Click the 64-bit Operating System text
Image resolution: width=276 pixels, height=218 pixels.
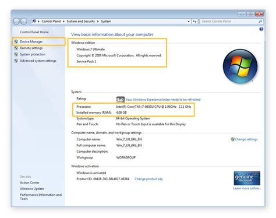pyautogui.click(x=133, y=118)
